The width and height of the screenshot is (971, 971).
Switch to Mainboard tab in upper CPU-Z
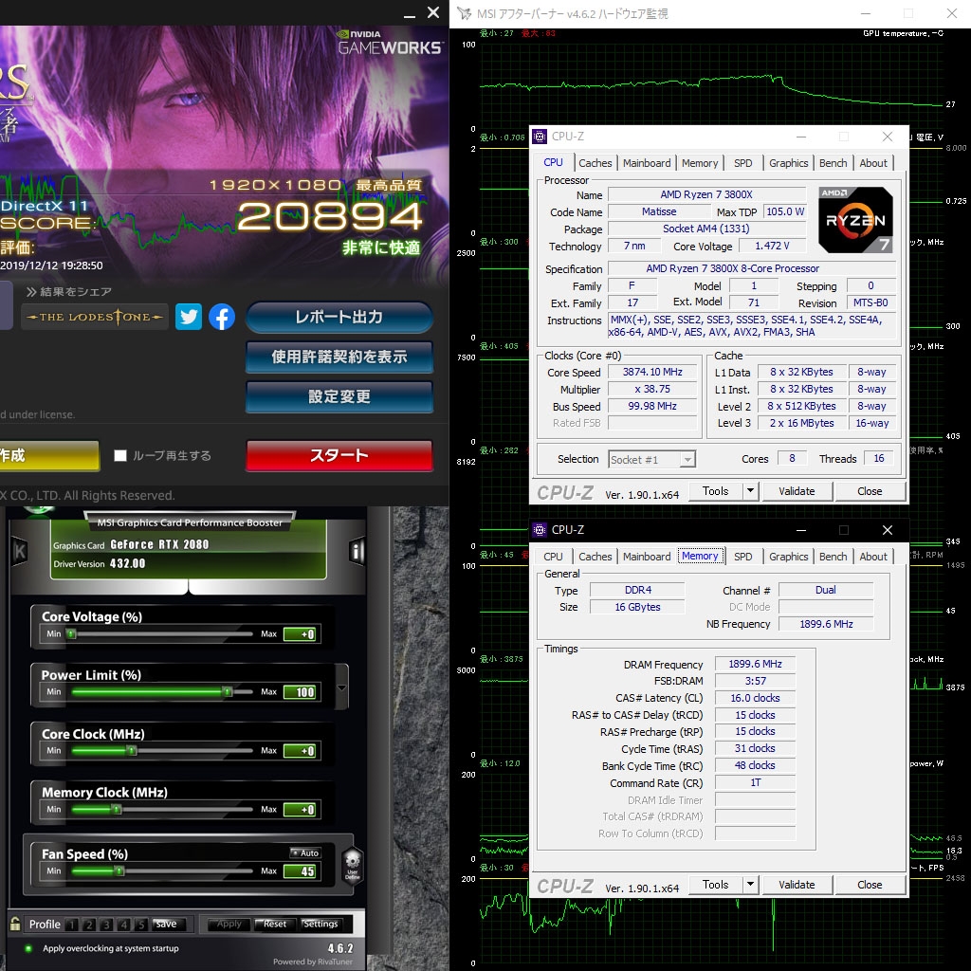coord(647,163)
